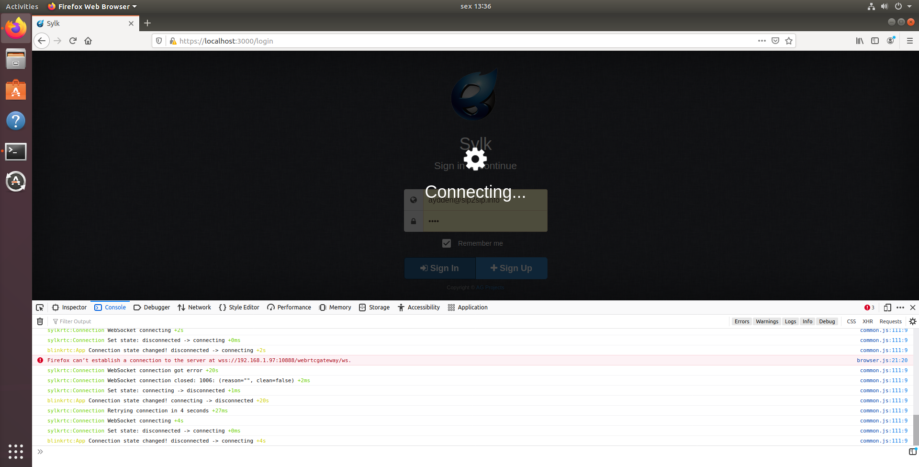The height and width of the screenshot is (467, 919).
Task: Open the Accessibility tab
Action: pyautogui.click(x=419, y=308)
